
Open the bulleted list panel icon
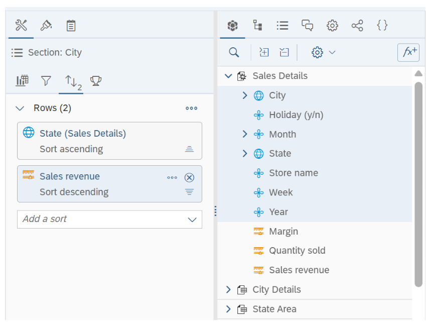click(x=282, y=26)
